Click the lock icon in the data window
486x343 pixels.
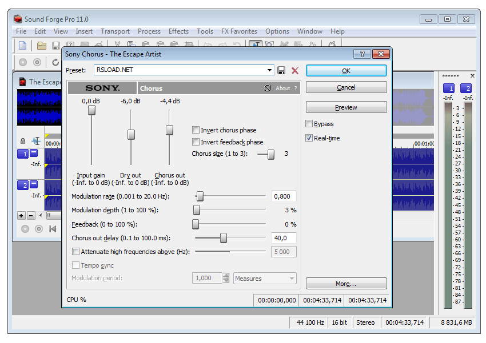(23, 141)
